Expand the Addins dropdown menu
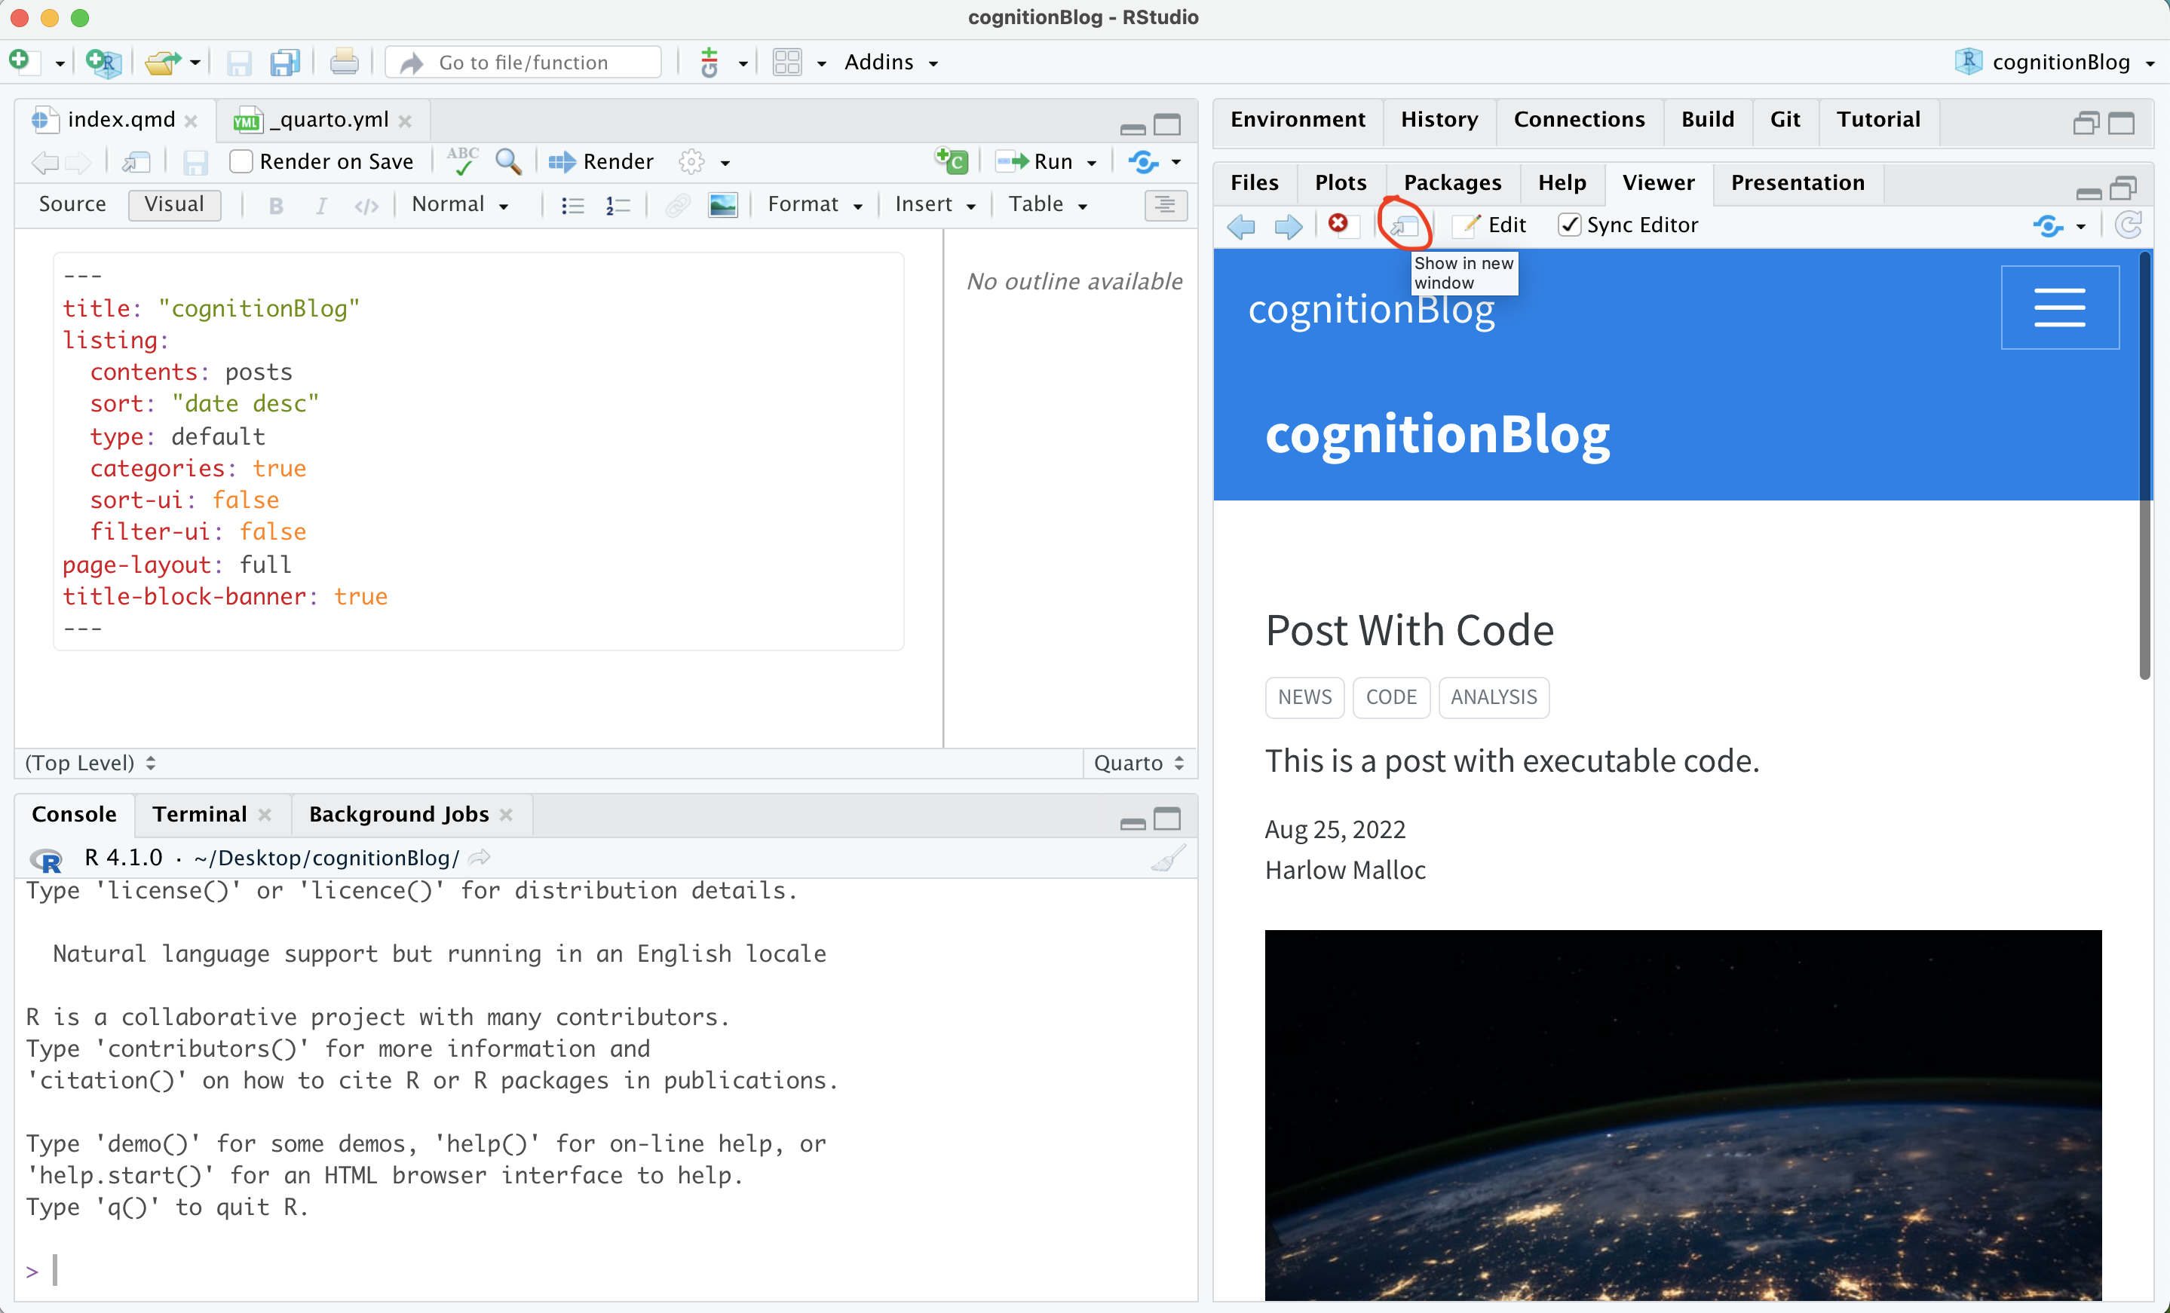Screen dimensions: 2170x1313 (x=890, y=63)
